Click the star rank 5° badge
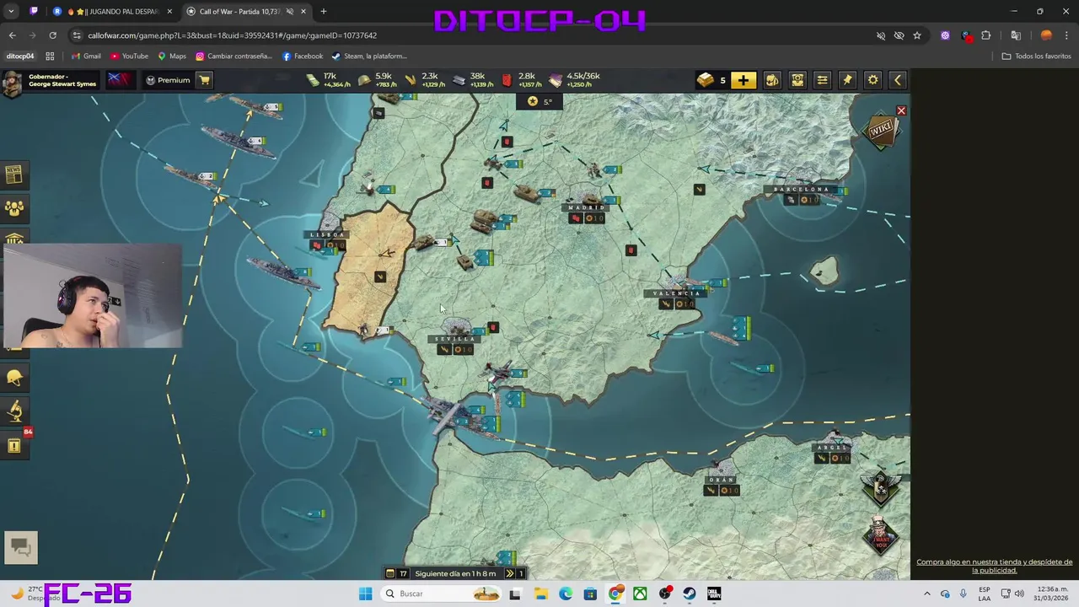 (539, 101)
